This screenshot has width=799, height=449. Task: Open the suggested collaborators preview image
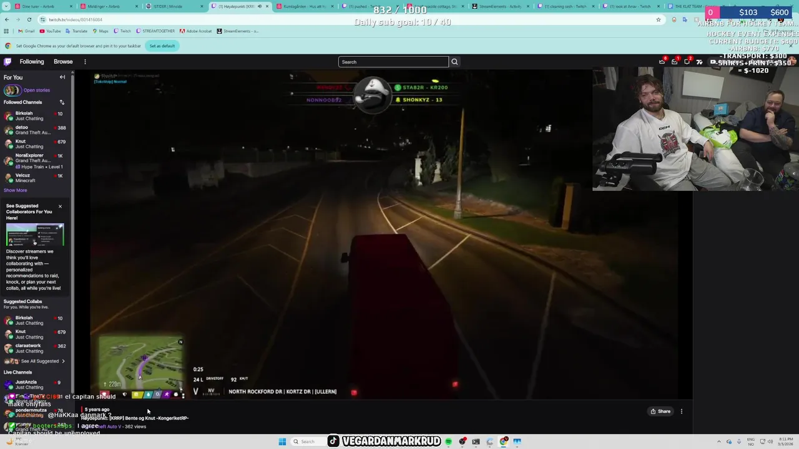point(35,235)
